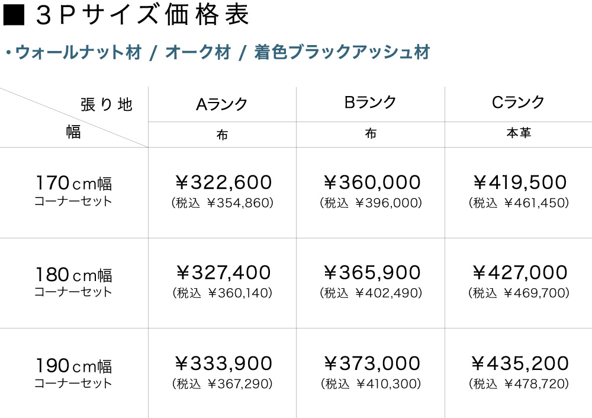Screen dimensions: 592x418
Task: Click the 張り地 header label
Action: point(107,105)
